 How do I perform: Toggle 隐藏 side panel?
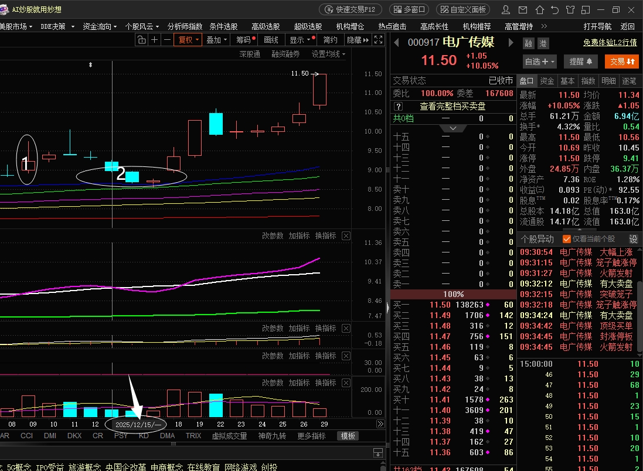pyautogui.click(x=358, y=40)
